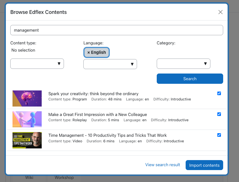
Task: Open the Language dropdown
Action: tap(110, 64)
